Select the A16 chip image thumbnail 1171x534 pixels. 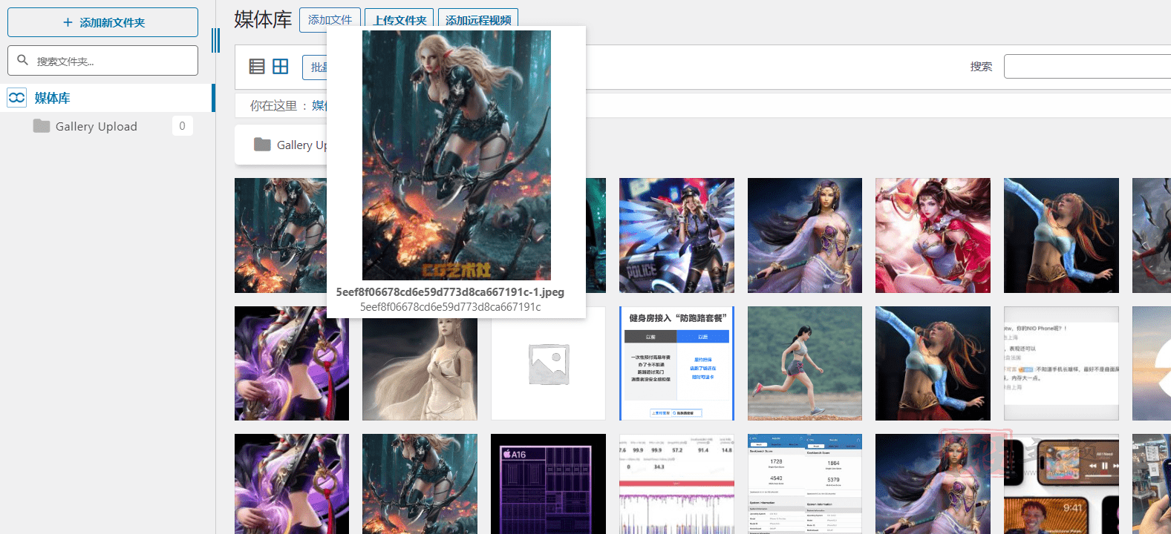click(x=548, y=484)
